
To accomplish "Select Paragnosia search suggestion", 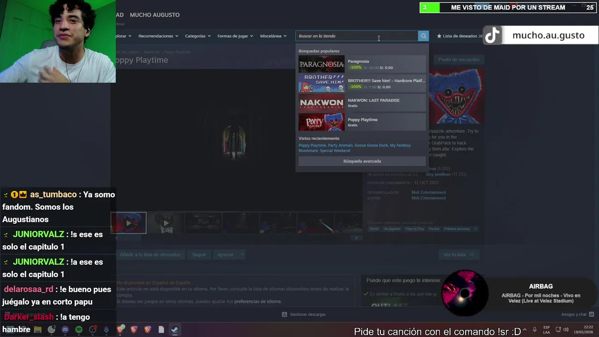I will point(362,64).
